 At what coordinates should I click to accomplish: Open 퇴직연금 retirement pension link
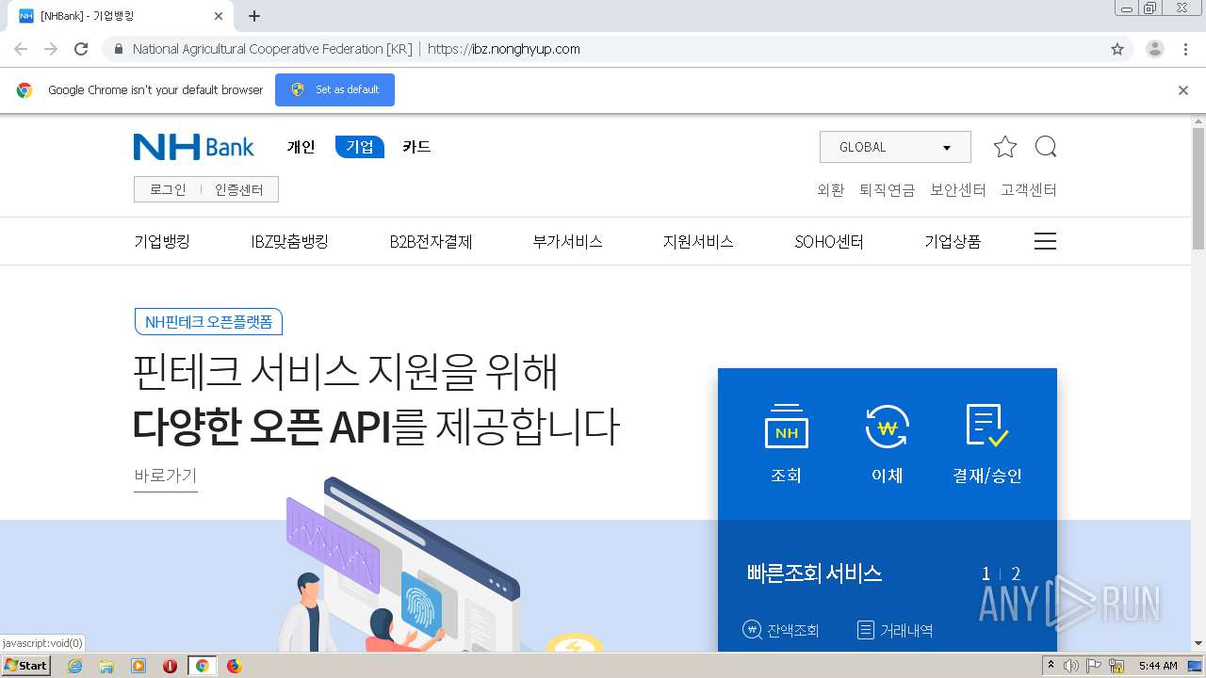[x=887, y=189]
